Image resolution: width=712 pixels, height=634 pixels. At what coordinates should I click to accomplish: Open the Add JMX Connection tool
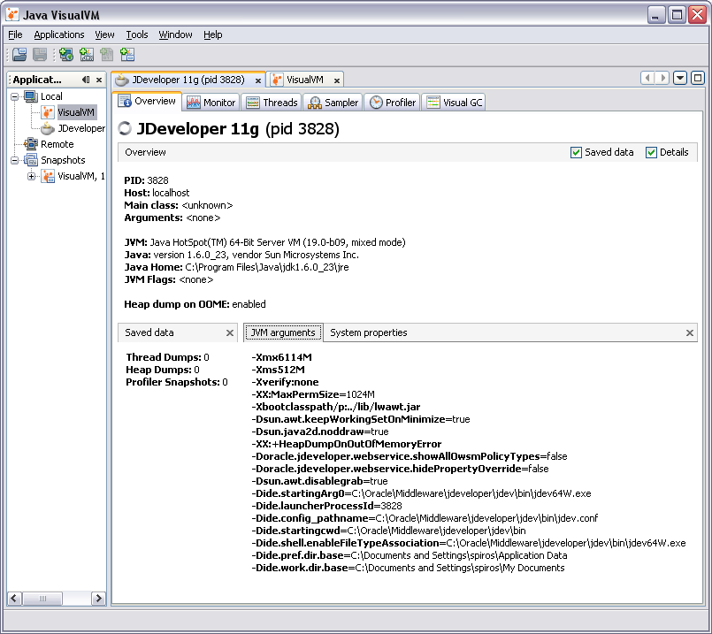tap(87, 55)
